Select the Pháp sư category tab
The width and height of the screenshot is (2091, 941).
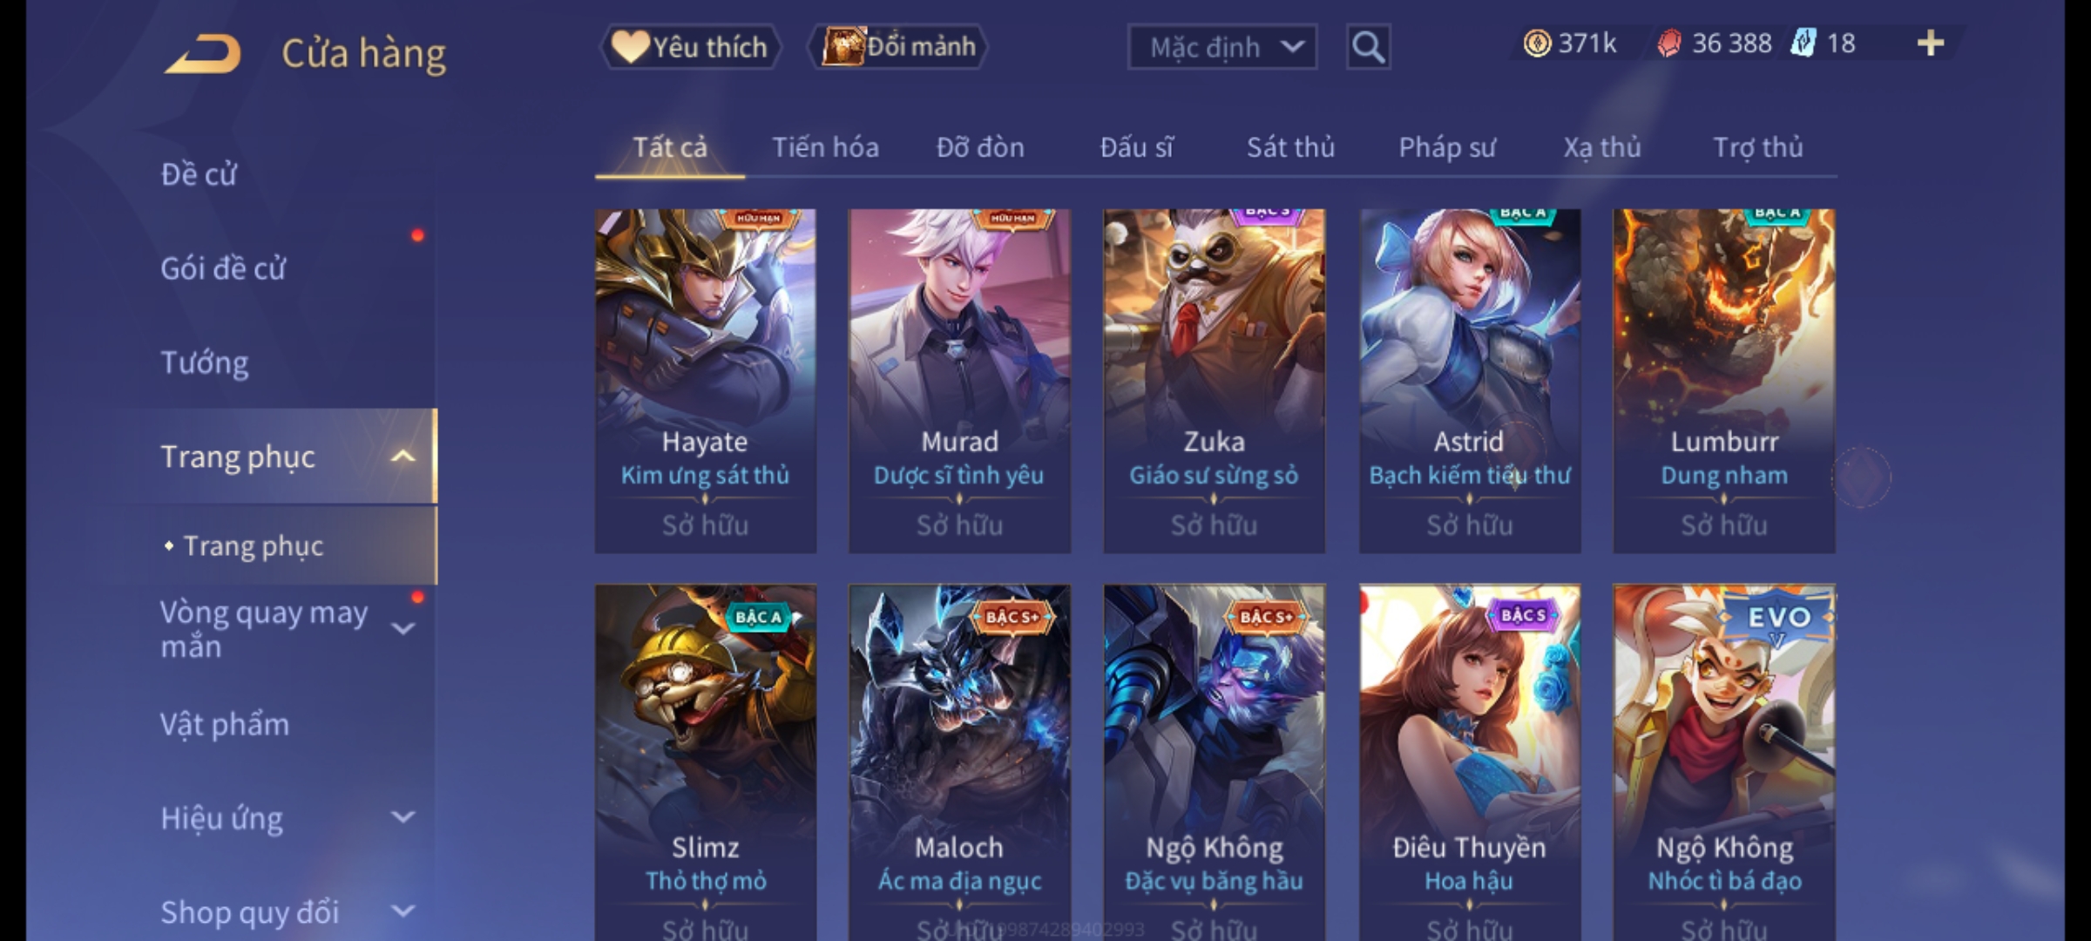[1446, 147]
